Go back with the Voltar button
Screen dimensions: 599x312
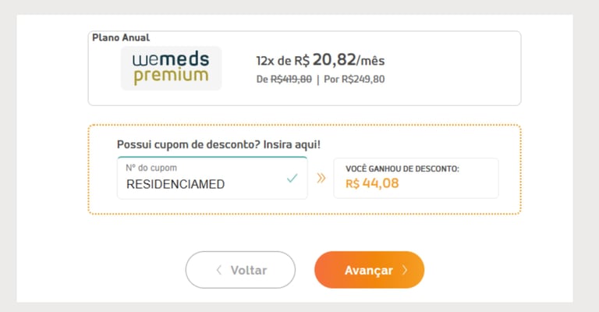[240, 270]
